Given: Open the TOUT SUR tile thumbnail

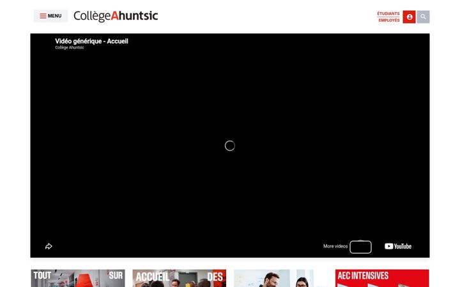Looking at the screenshot, I should (78, 278).
